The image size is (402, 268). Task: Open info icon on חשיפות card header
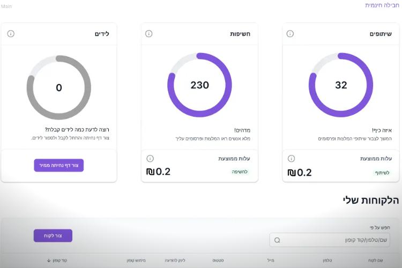coord(148,34)
